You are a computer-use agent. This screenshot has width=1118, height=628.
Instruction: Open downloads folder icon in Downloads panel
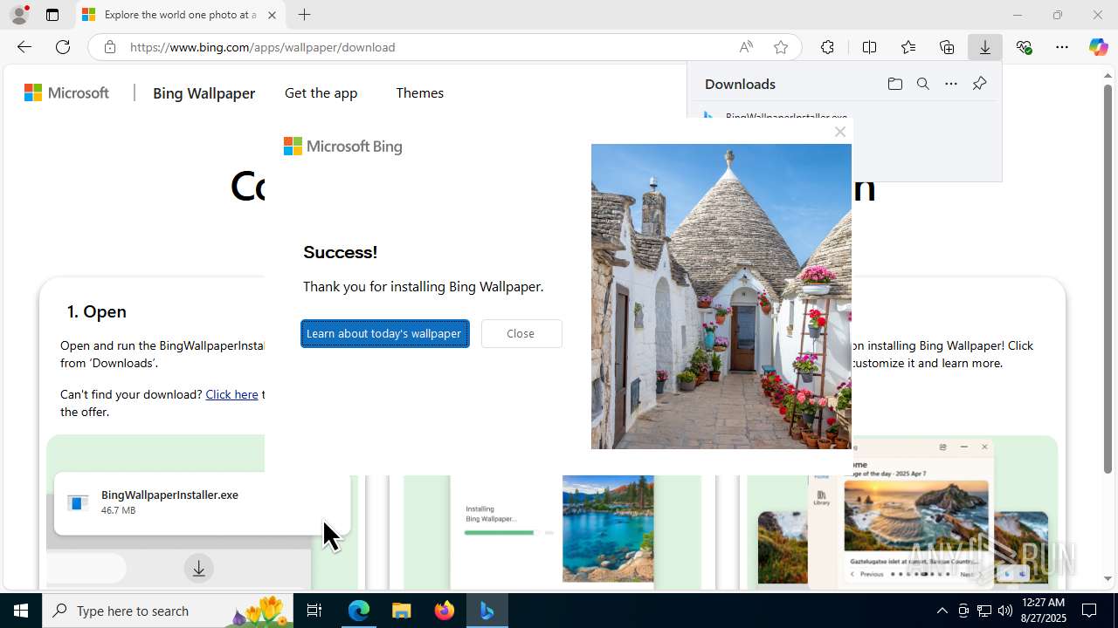(x=894, y=84)
